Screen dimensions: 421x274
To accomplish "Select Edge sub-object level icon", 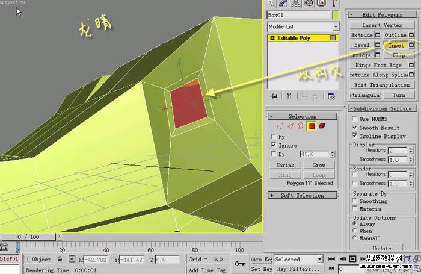I will [290, 126].
